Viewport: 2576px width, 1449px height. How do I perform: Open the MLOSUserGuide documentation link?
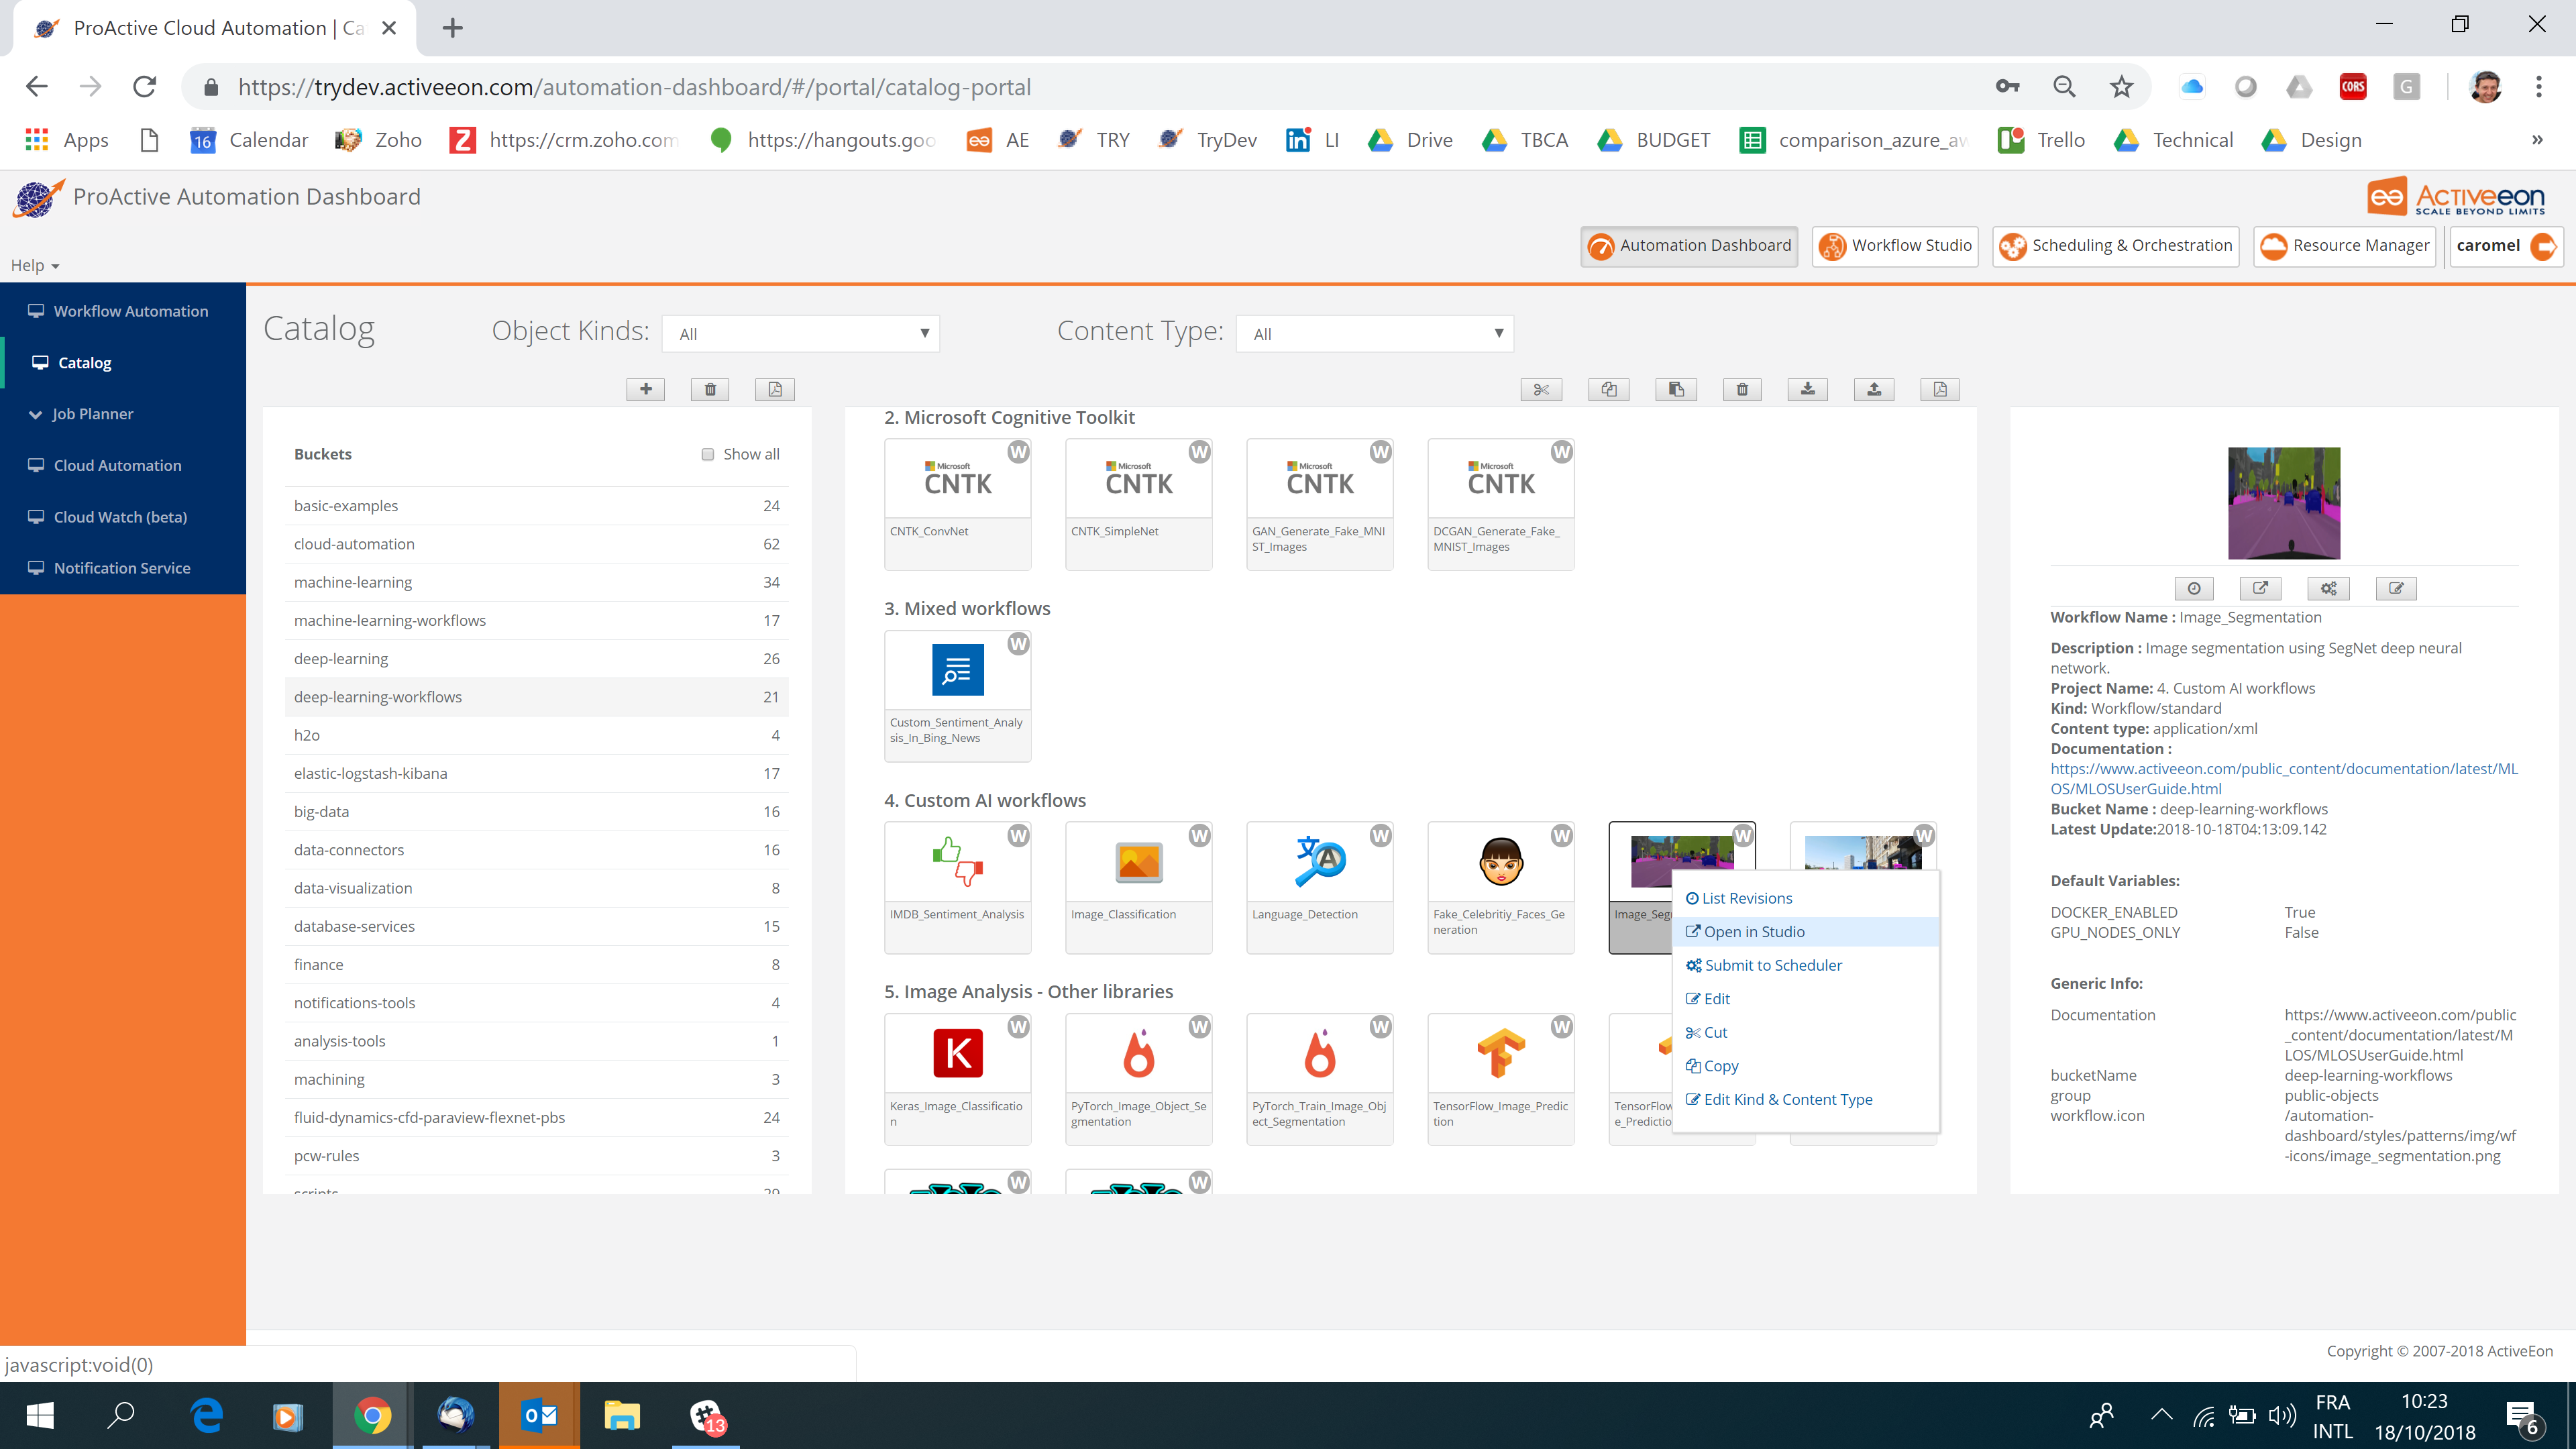tap(2284, 778)
